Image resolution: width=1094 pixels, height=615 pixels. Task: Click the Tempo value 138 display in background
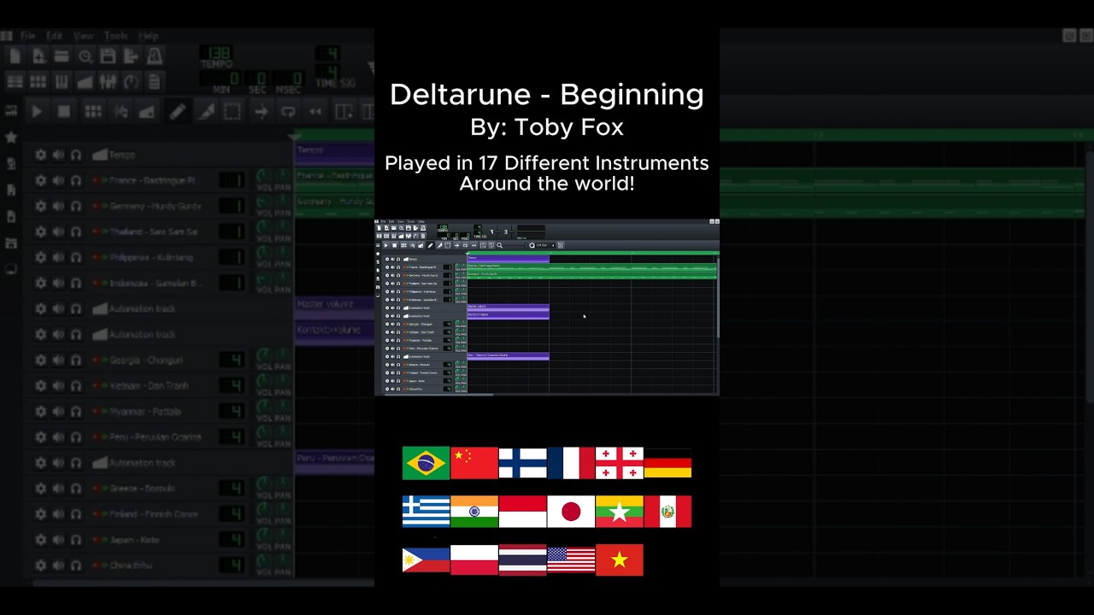[215, 54]
